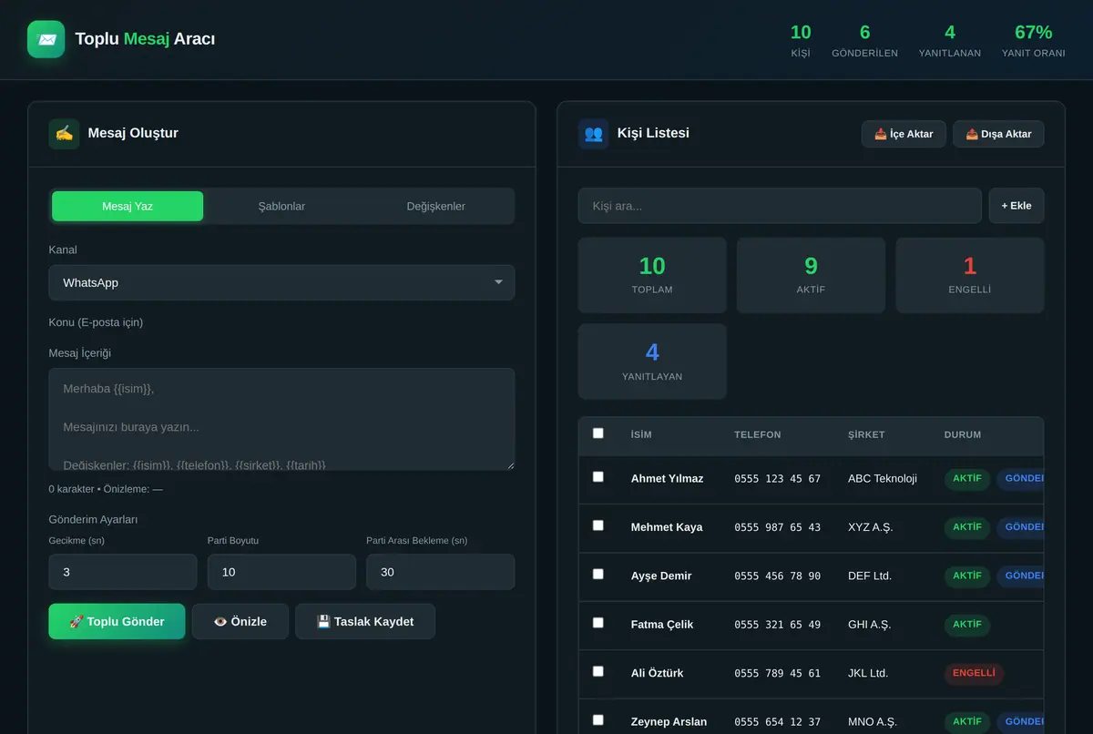
Task: Save draft with Taslak Kaydet
Action: point(365,621)
